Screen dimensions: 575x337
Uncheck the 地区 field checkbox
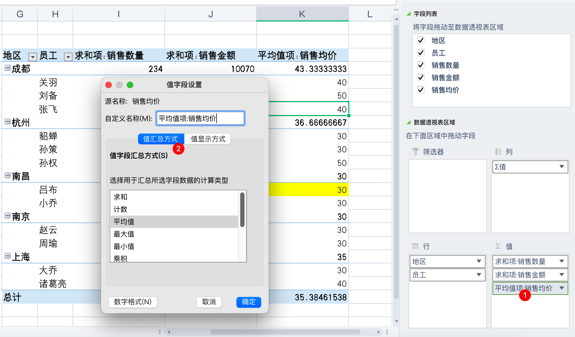click(421, 41)
